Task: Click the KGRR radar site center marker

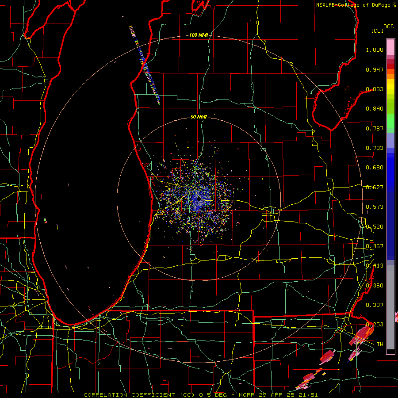Action: (x=199, y=200)
